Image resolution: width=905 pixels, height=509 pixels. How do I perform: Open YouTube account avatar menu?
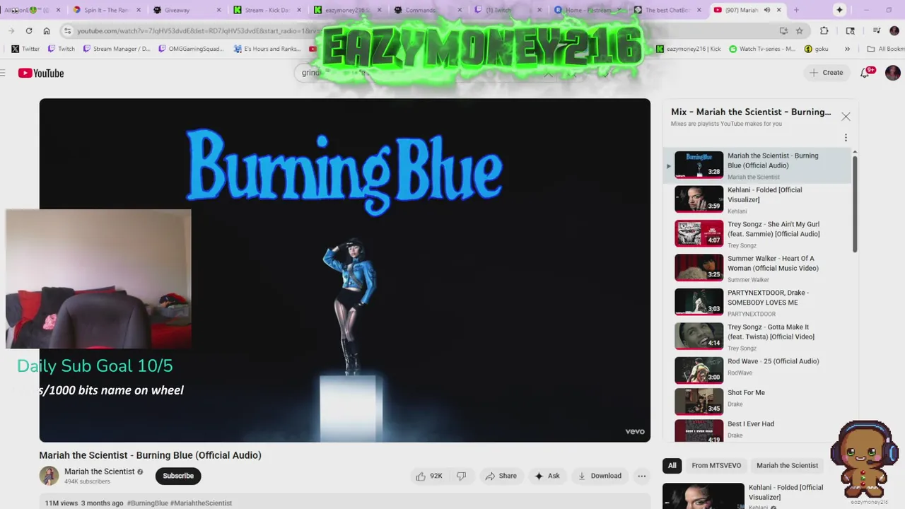tap(892, 73)
